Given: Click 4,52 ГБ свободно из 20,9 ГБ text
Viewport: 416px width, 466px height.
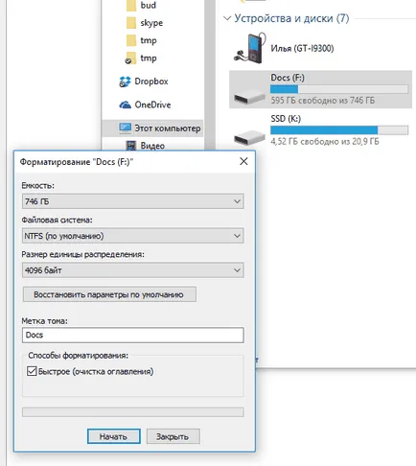Looking at the screenshot, I should click(325, 141).
